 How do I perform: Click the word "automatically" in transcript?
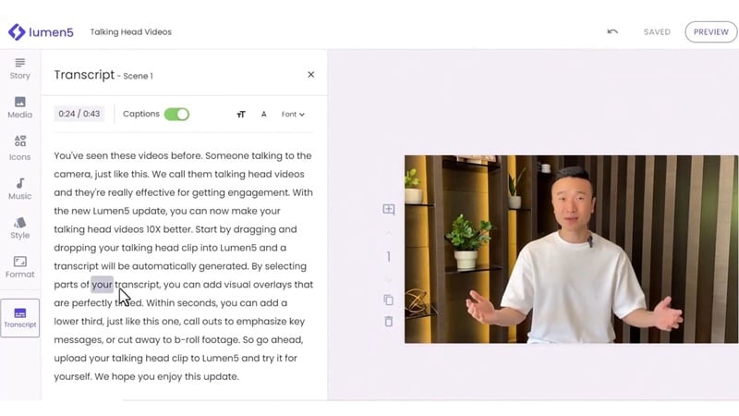pyautogui.click(x=164, y=266)
